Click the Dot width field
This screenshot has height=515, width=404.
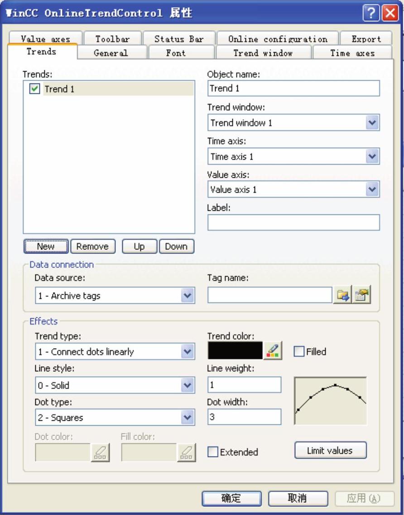point(244,417)
